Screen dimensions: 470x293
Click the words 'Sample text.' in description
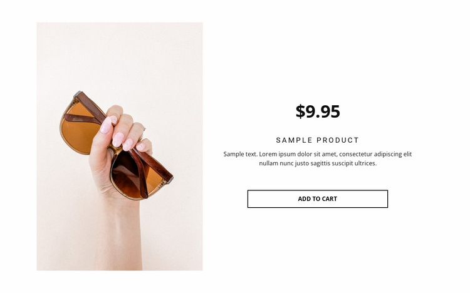(241, 154)
